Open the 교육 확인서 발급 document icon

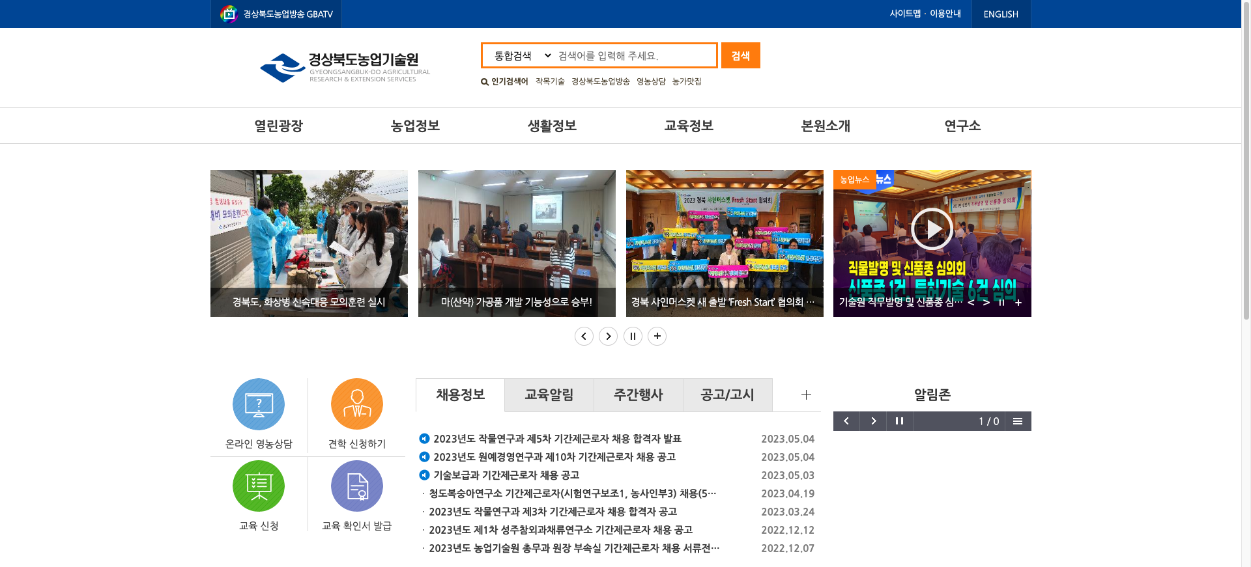pos(356,486)
